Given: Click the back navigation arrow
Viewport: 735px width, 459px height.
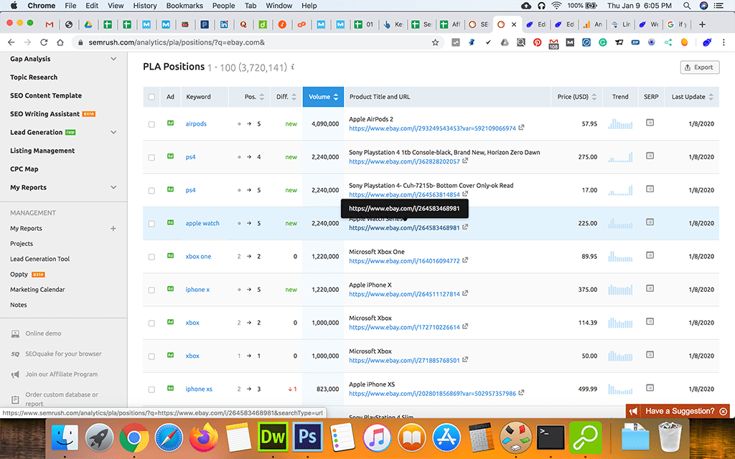Looking at the screenshot, I should click(11, 42).
